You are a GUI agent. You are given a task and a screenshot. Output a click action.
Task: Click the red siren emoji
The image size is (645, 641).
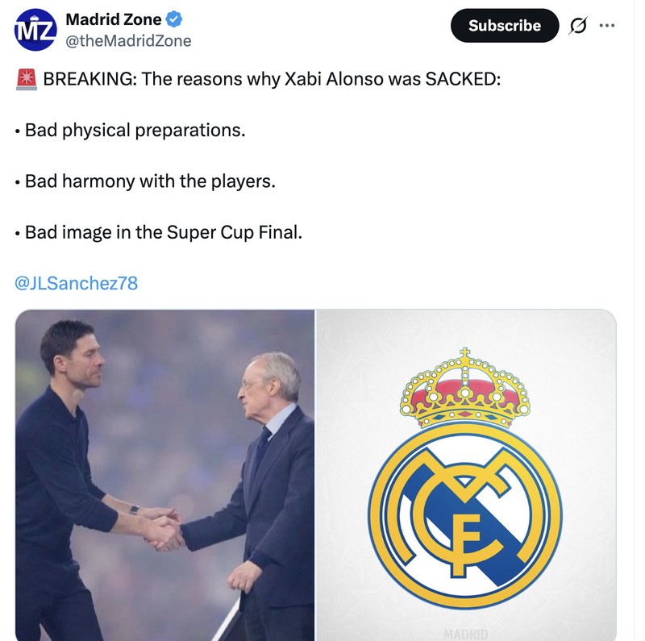(x=27, y=79)
